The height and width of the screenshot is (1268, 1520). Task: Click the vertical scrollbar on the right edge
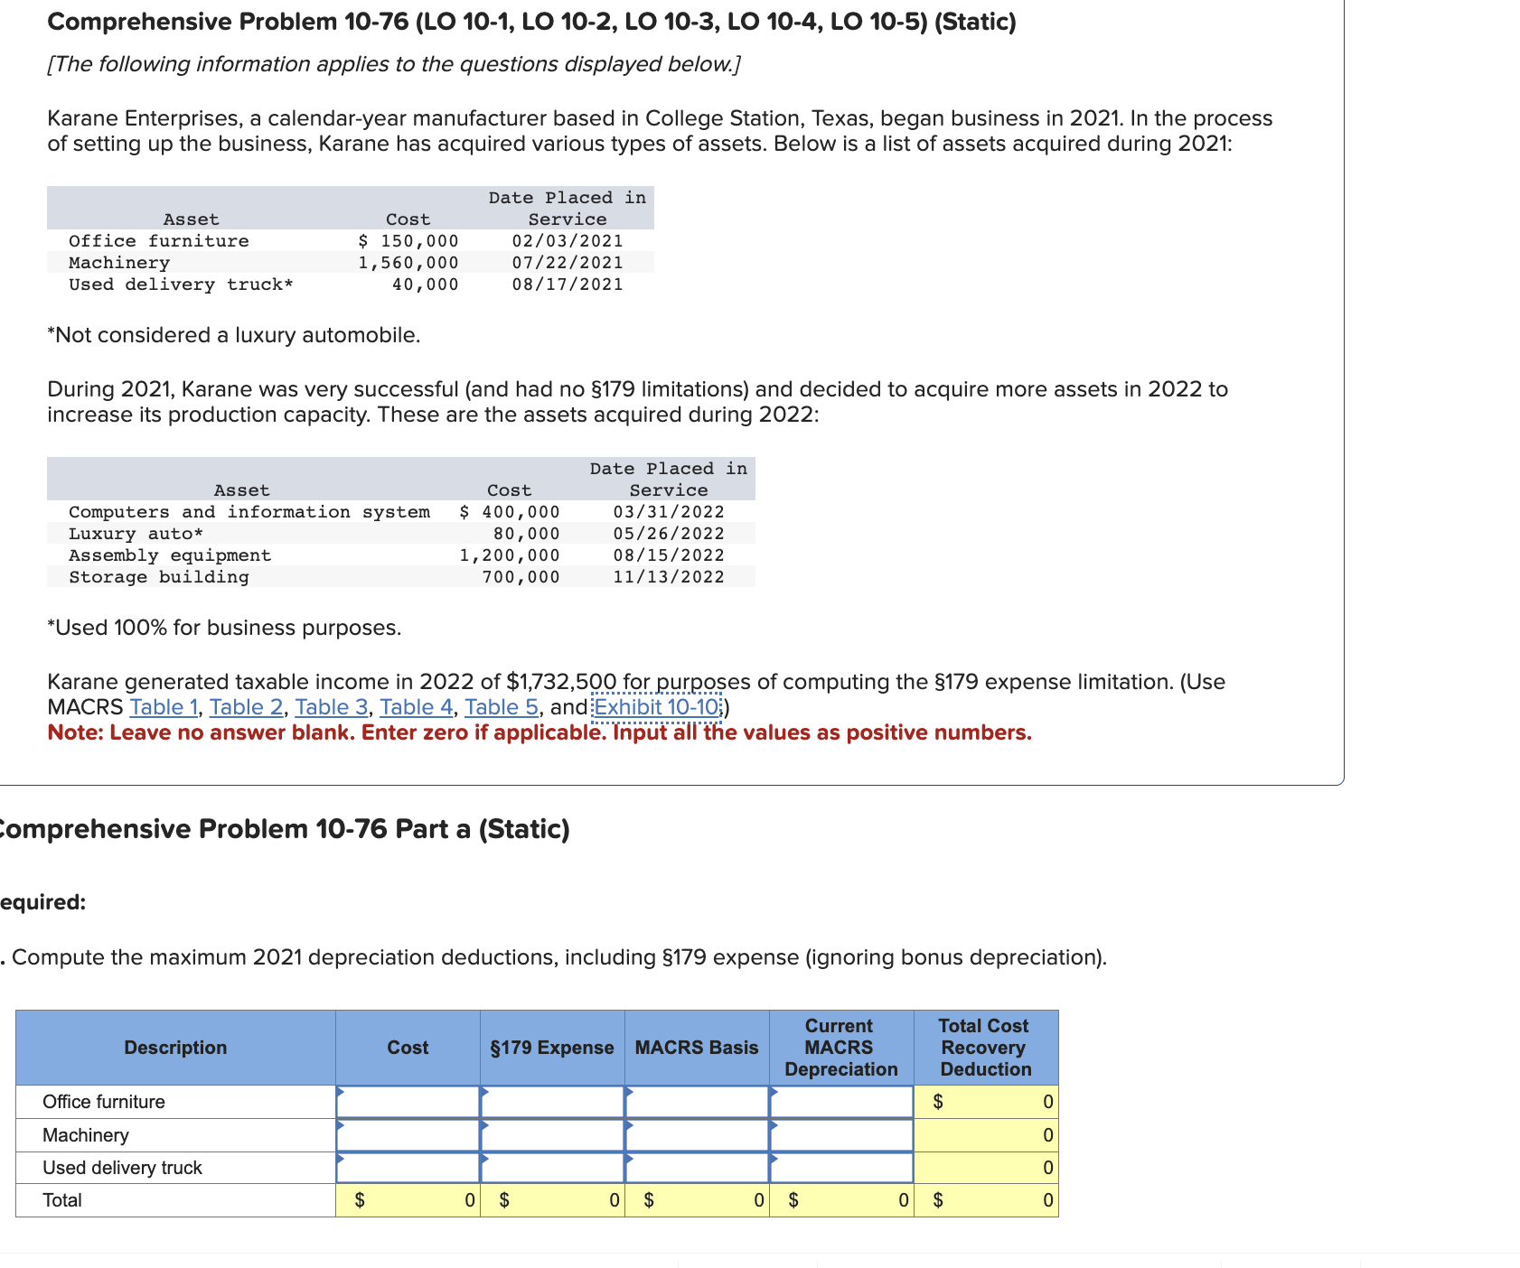[1514, 632]
